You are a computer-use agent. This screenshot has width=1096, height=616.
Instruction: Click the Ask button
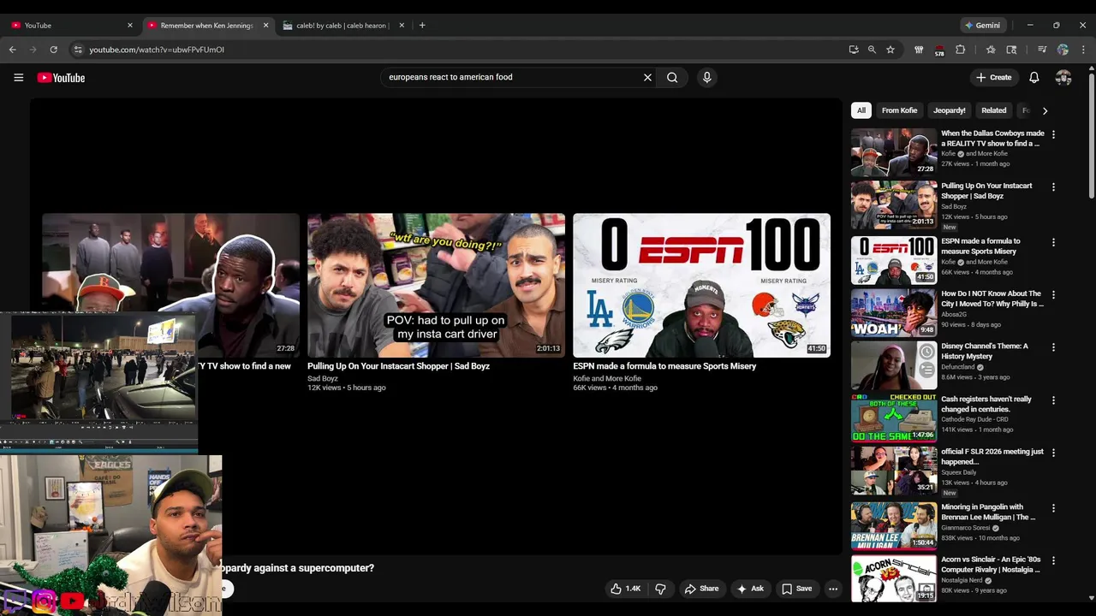pyautogui.click(x=751, y=589)
